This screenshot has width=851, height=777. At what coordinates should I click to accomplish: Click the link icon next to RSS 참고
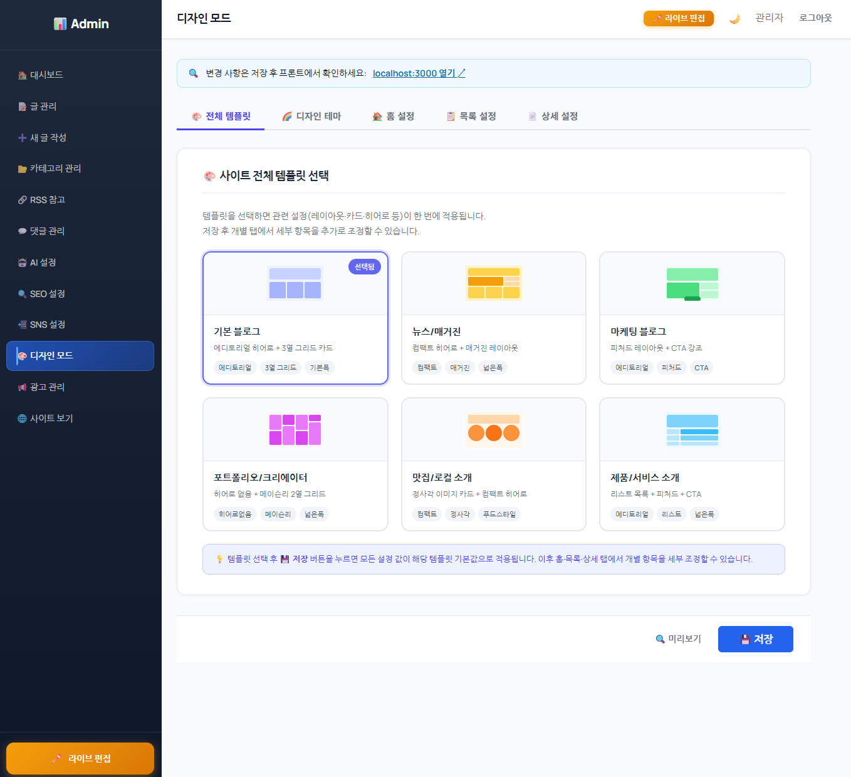point(23,201)
